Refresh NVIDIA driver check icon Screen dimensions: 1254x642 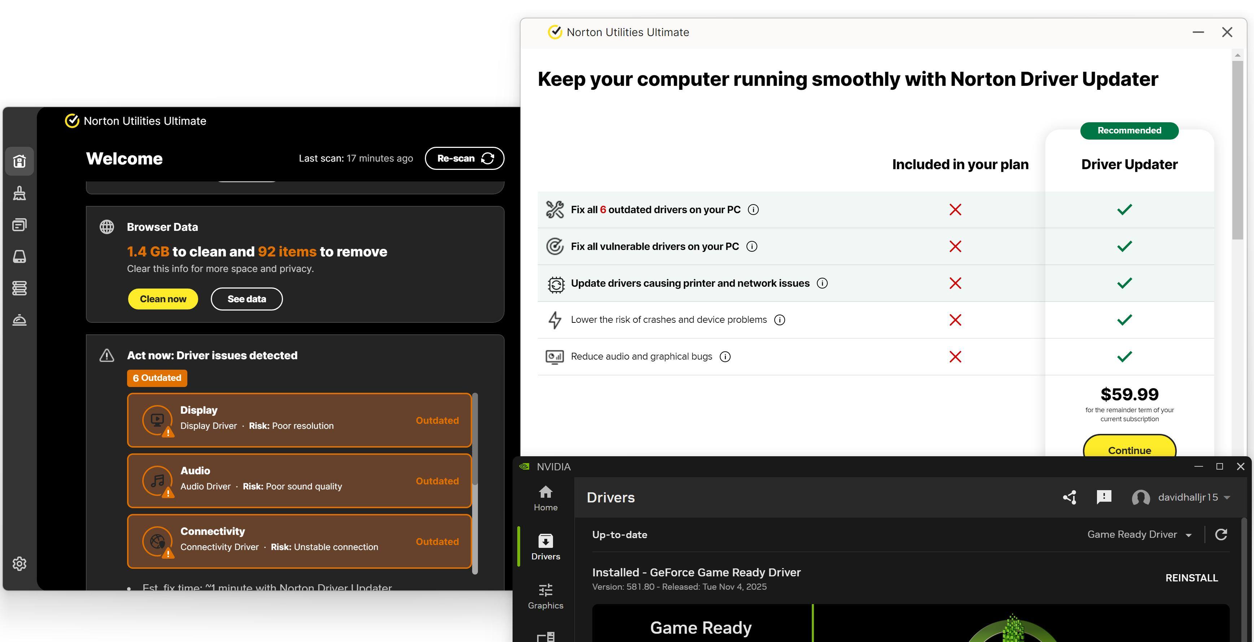pos(1221,535)
